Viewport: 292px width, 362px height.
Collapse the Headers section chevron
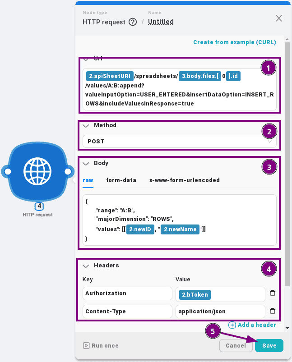pyautogui.click(x=86, y=266)
